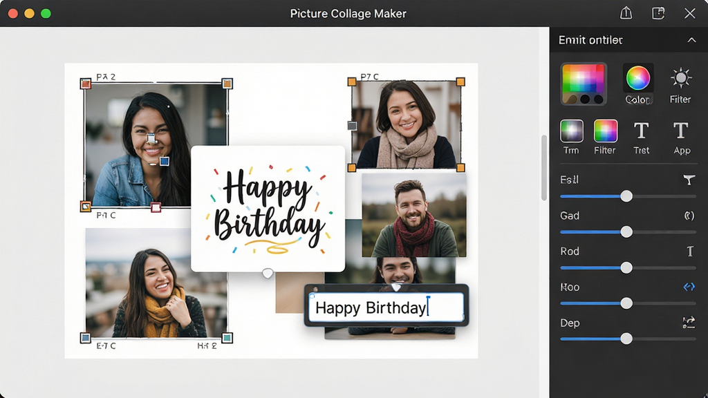The height and width of the screenshot is (398, 708).
Task: Click the canvas vertical scrollbar
Action: pyautogui.click(x=544, y=168)
